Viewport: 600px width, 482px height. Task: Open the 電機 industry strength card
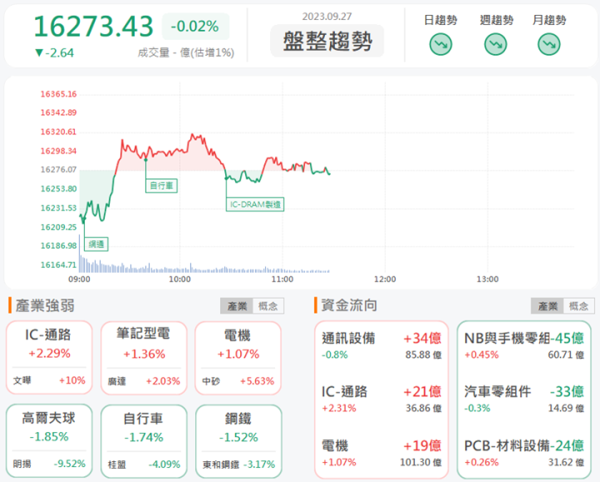point(237,358)
